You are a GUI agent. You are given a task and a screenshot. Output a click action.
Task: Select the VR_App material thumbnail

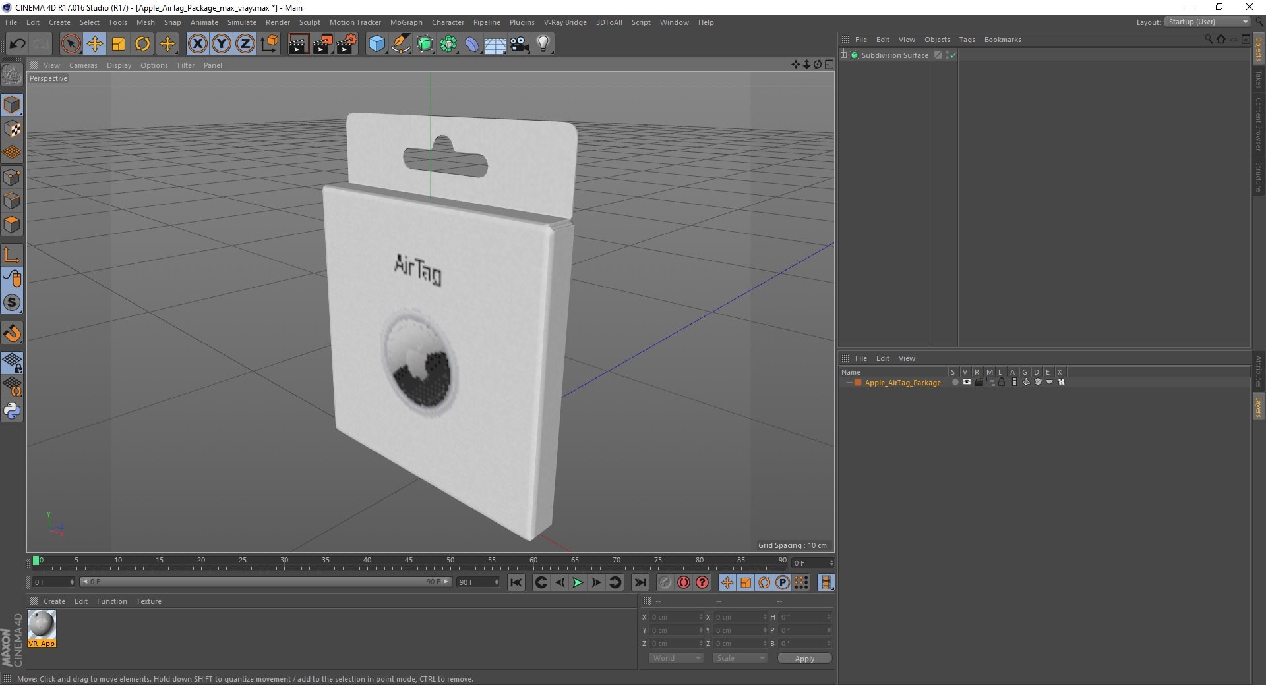[42, 629]
